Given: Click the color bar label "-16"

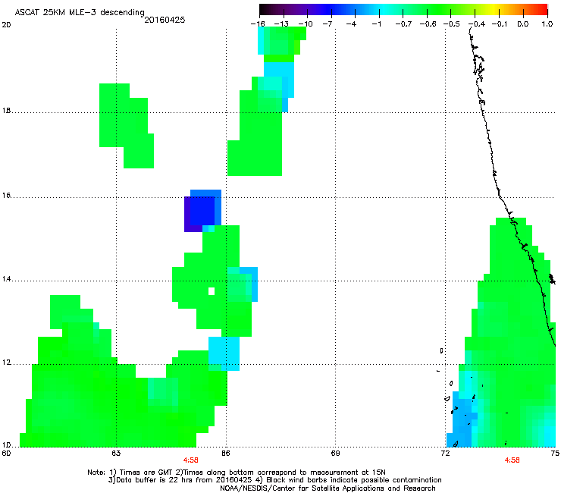Looking at the screenshot, I should coord(258,24).
